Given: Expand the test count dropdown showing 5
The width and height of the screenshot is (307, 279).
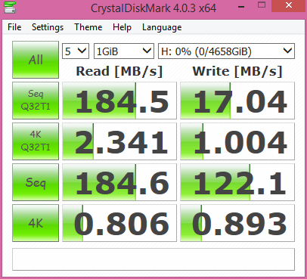Looking at the screenshot, I should (x=76, y=51).
